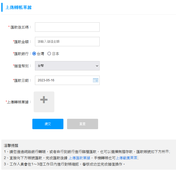The image size is (176, 171).
Task: Click the date field showing 2023-05-16
Action: point(63,80)
